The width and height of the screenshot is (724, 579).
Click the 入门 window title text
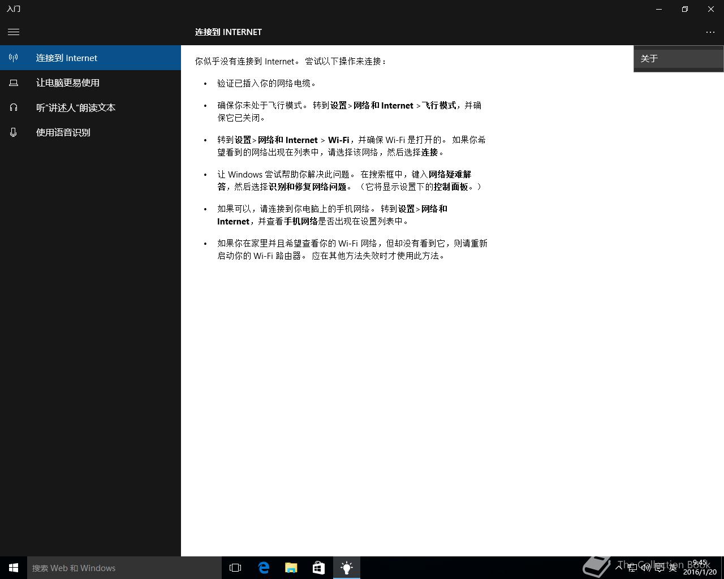coord(14,9)
